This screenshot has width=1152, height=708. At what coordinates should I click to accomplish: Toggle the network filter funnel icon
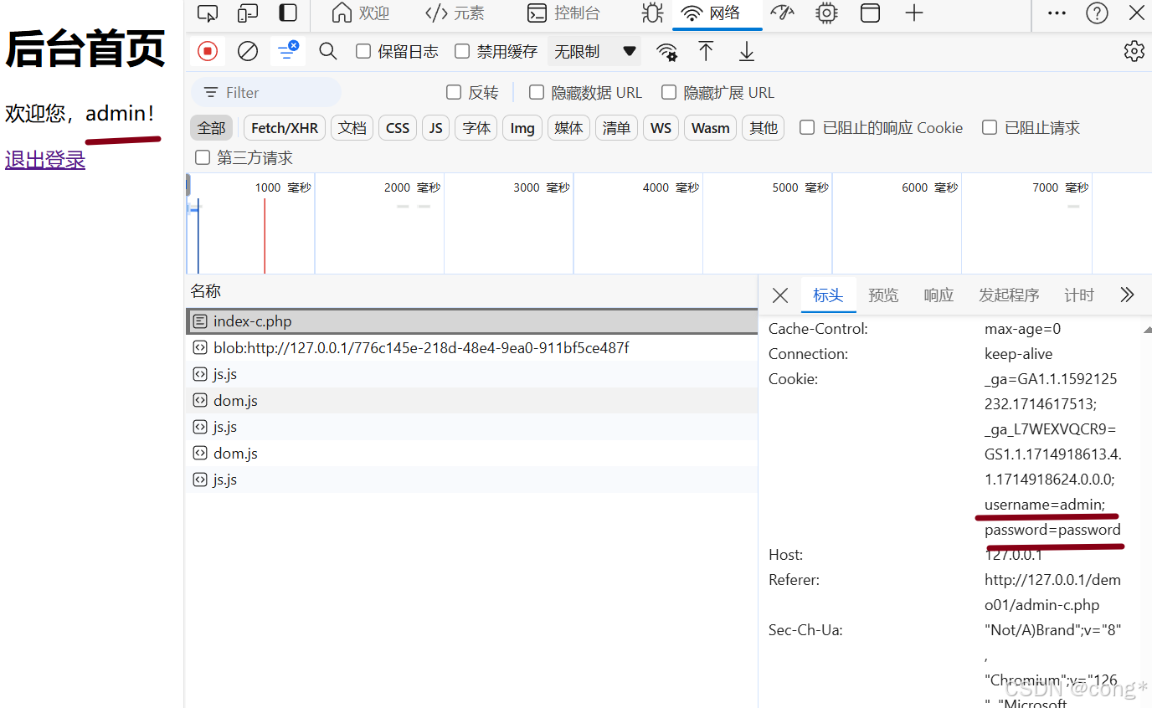tap(287, 51)
